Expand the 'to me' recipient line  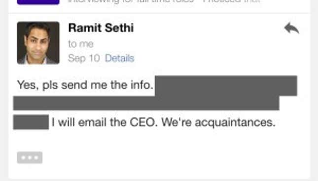[81, 44]
